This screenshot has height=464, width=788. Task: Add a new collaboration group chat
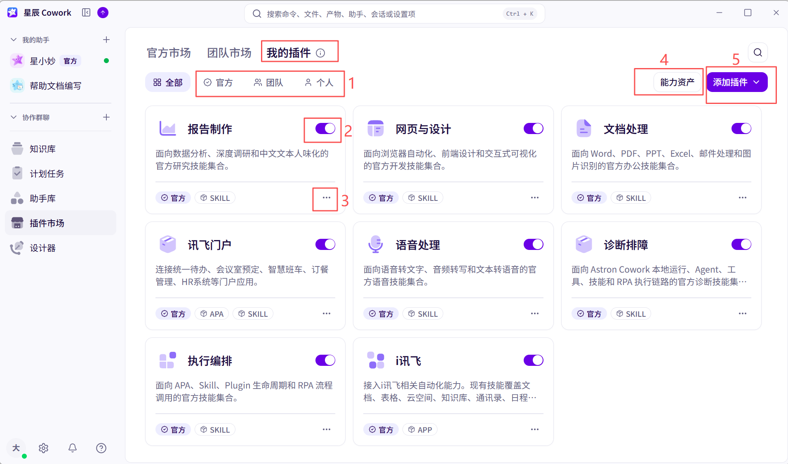[x=106, y=117]
